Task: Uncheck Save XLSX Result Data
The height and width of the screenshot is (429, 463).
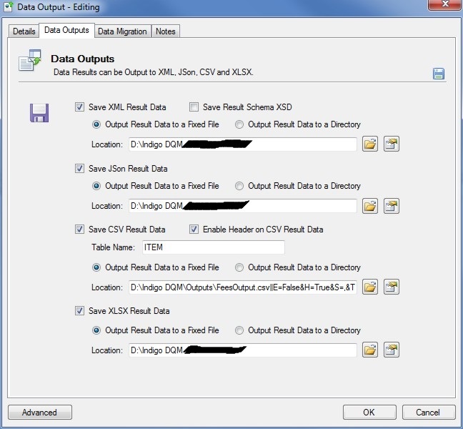Action: [x=79, y=311]
